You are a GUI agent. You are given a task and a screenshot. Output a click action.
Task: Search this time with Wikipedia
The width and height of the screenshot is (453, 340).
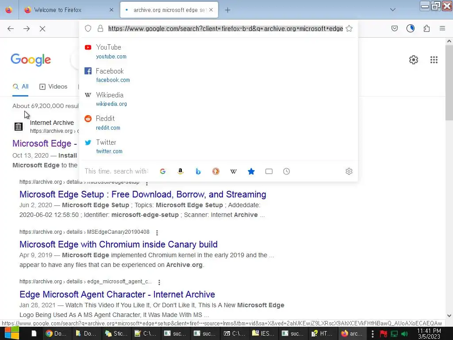point(234,171)
